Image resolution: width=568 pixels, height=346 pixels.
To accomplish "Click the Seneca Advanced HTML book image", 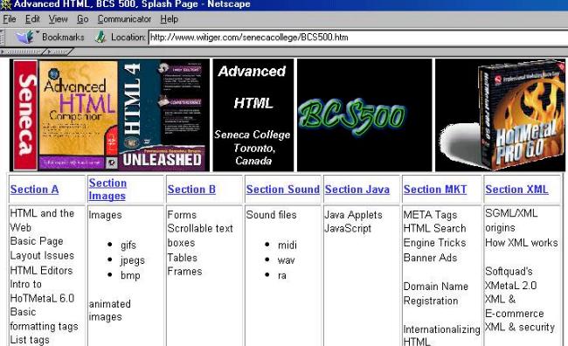I will 110,114.
